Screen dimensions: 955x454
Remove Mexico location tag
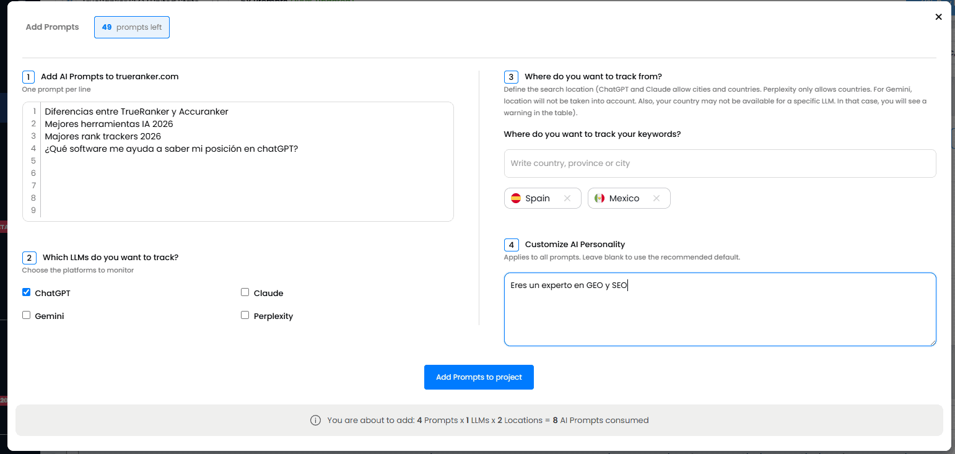656,198
